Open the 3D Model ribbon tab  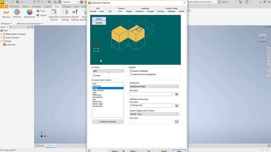[14, 7]
